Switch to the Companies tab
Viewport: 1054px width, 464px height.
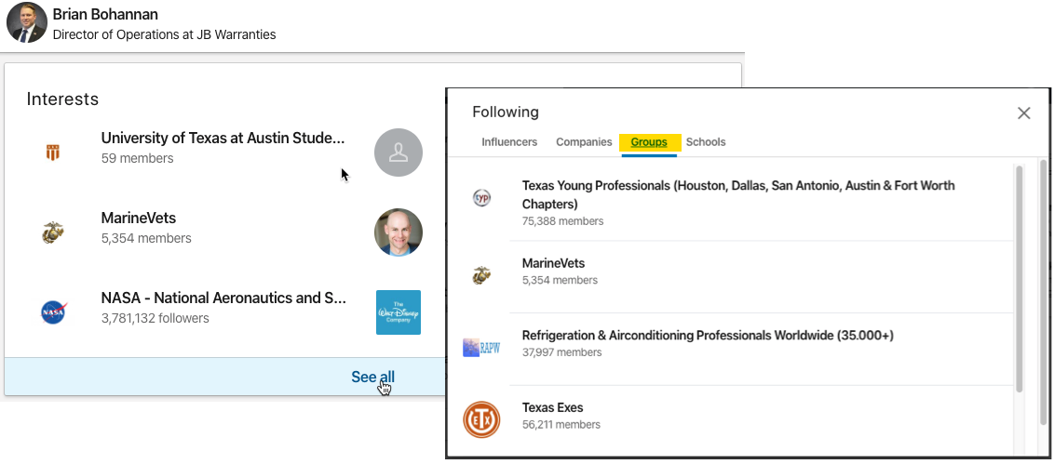[584, 141]
